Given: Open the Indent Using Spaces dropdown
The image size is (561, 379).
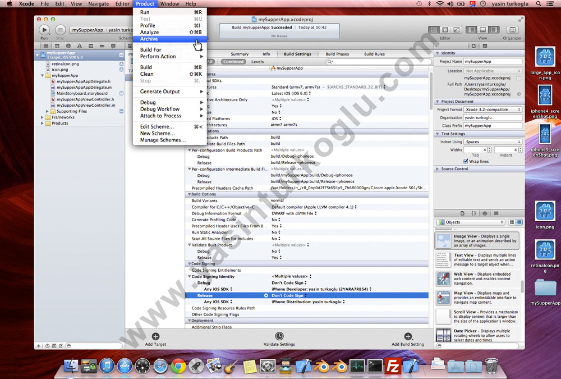Looking at the screenshot, I should point(493,142).
